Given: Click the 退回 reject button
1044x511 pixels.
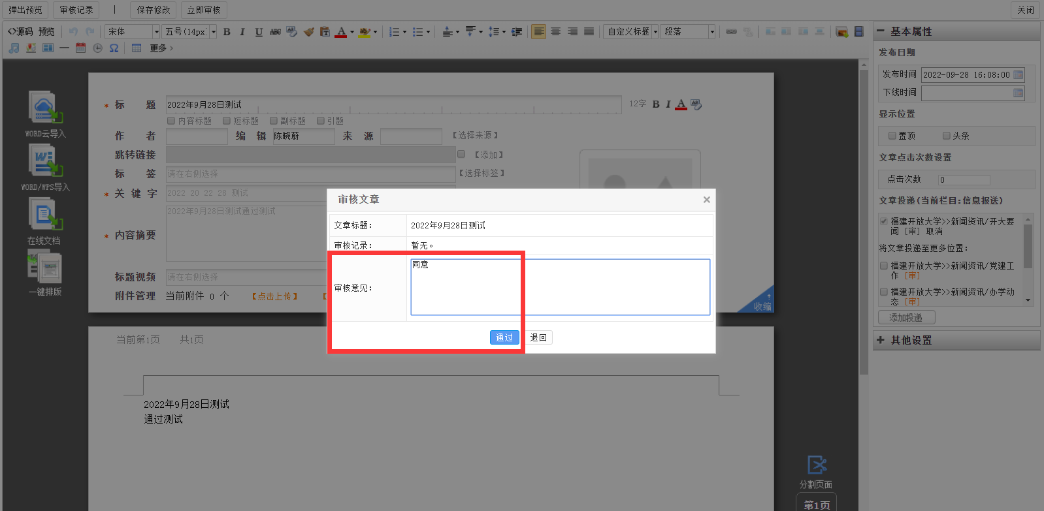Looking at the screenshot, I should 538,337.
